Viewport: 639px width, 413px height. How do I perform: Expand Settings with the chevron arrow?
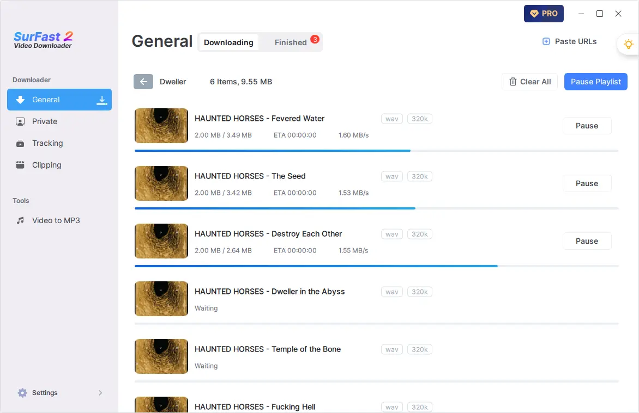click(x=100, y=393)
